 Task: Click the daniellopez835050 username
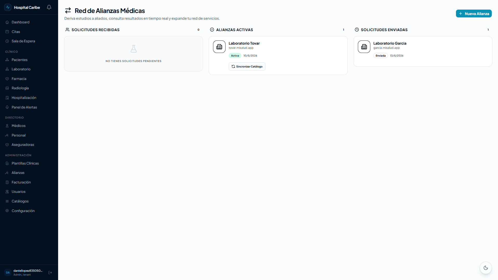[x=28, y=271]
